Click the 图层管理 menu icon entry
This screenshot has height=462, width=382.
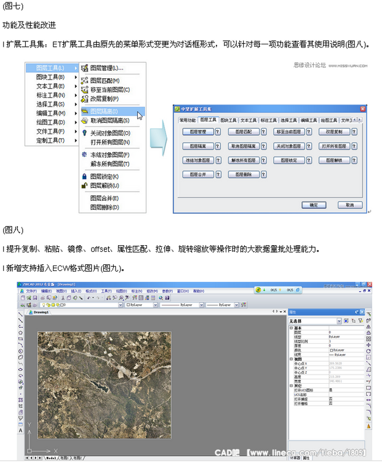pos(85,68)
